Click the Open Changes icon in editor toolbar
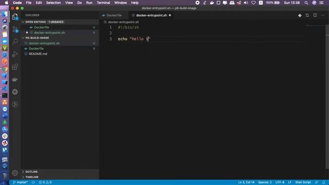 (x=307, y=15)
